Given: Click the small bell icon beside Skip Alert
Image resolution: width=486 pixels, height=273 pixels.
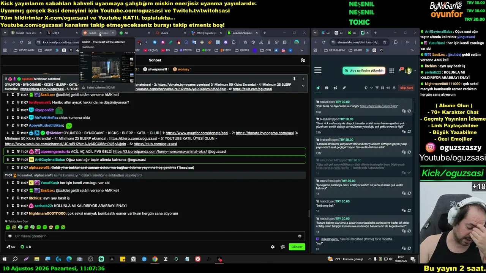Looking at the screenshot, I should click(394, 88).
